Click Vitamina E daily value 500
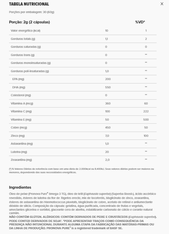169x234 pixels. 146,120
